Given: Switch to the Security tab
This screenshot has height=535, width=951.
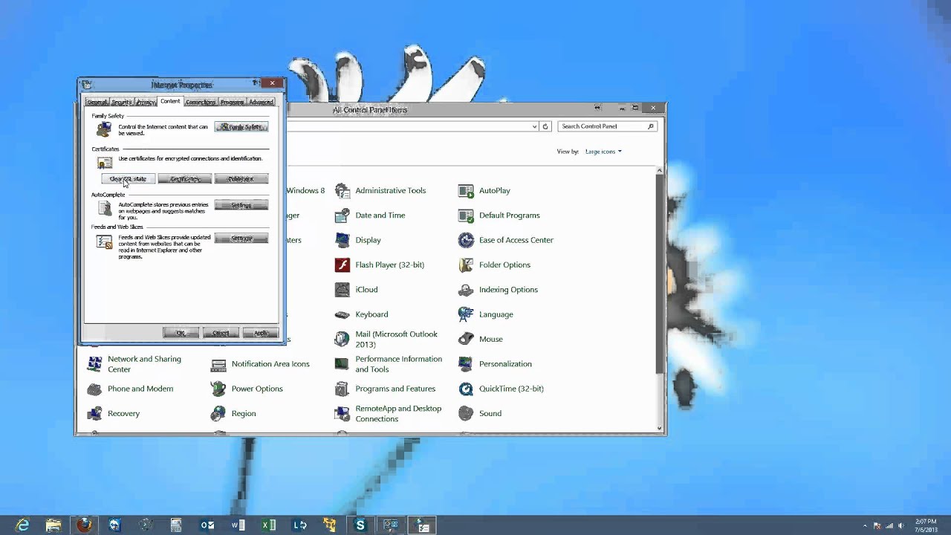Looking at the screenshot, I should 121,102.
